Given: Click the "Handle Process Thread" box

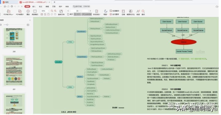Looking at the screenshot, I should pos(184,51).
